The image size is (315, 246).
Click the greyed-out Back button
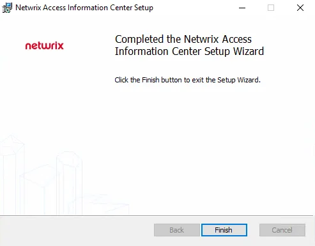(176, 230)
